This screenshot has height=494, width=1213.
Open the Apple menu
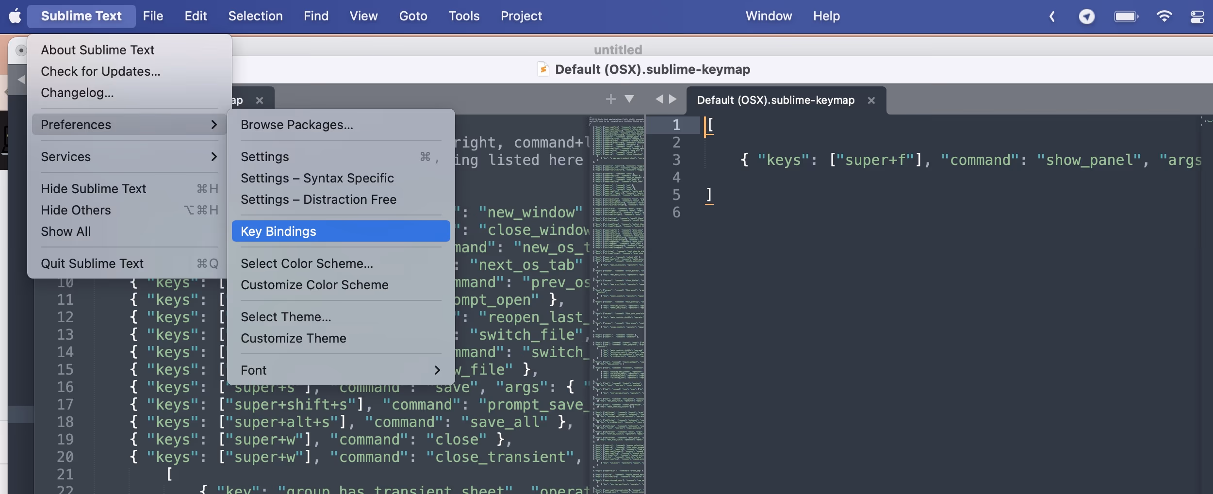point(15,16)
